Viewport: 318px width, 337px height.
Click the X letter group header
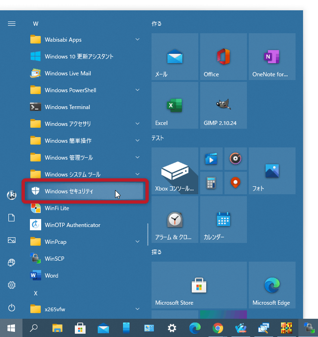36,293
